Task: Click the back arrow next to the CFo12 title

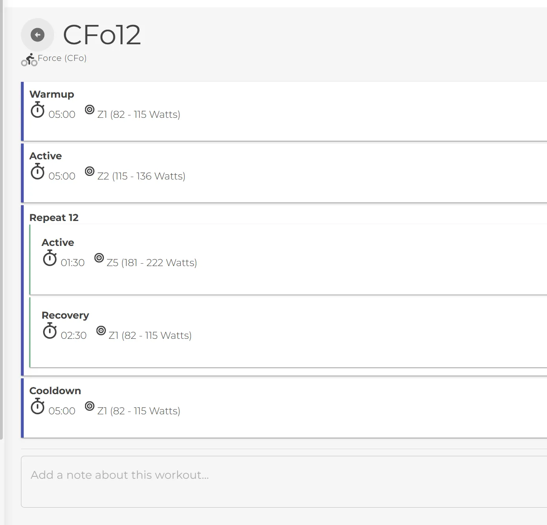Action: pyautogui.click(x=38, y=34)
